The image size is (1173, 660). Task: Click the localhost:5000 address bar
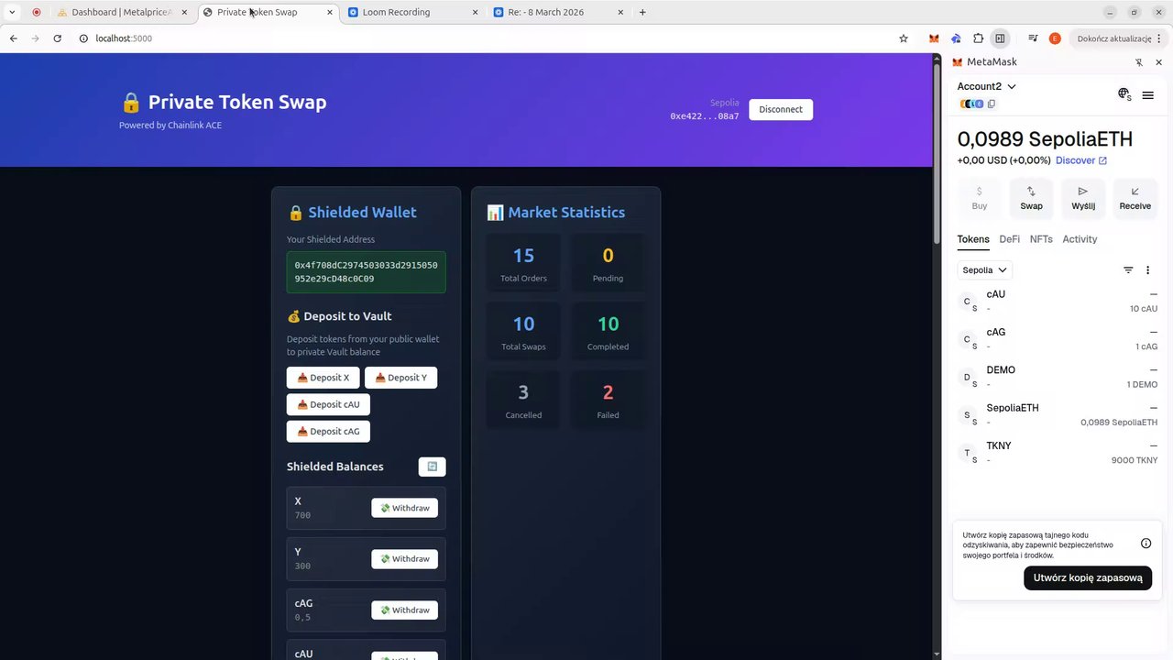pyautogui.click(x=486, y=38)
